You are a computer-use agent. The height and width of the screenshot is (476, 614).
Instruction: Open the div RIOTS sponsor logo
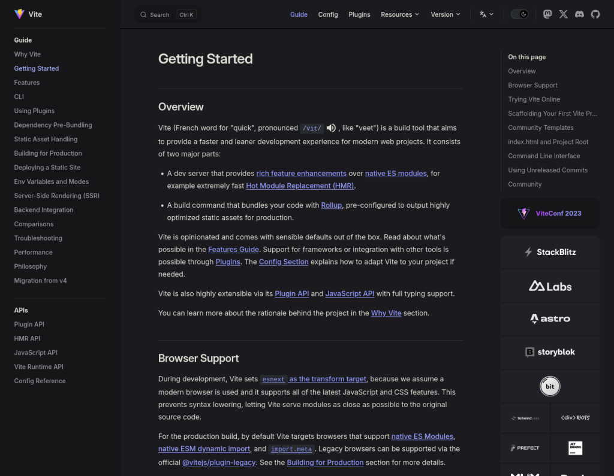(575, 418)
